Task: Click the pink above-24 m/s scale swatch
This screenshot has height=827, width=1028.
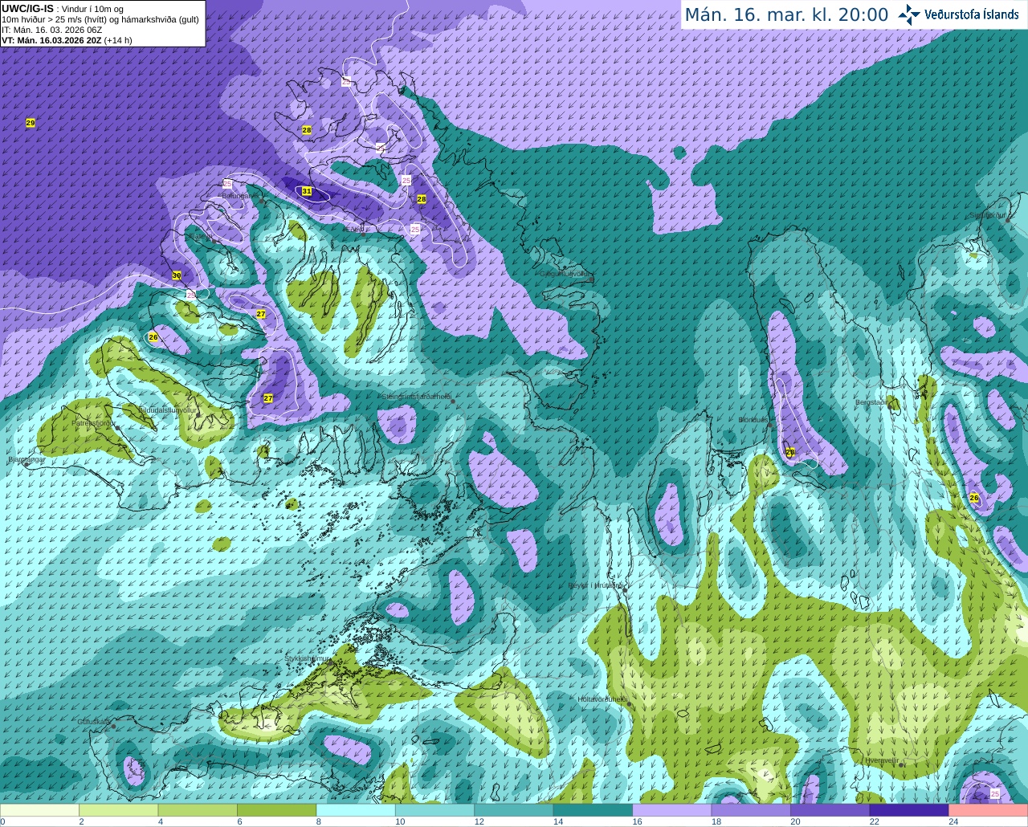Action: 988,810
